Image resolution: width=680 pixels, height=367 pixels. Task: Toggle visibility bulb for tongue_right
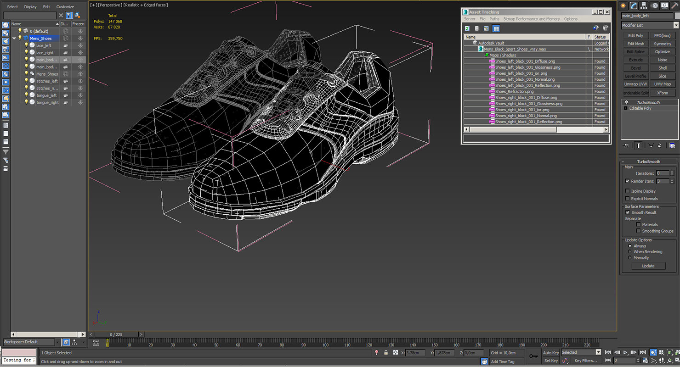coord(26,102)
